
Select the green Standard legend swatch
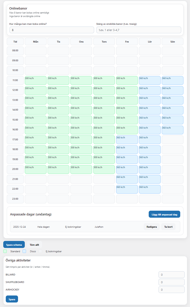click(5, 251)
